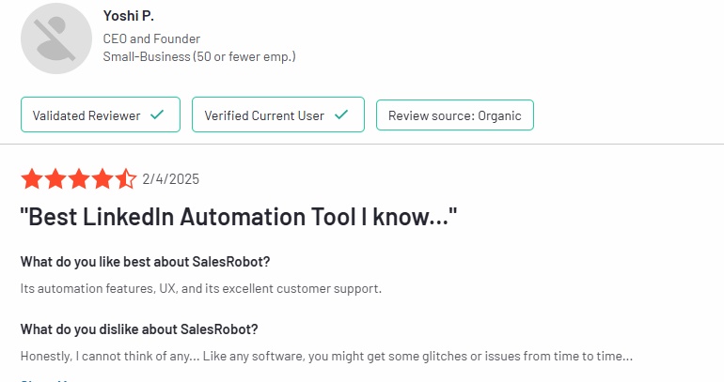Click the Validated Reviewer badge
This screenshot has height=382, width=724.
(x=101, y=115)
